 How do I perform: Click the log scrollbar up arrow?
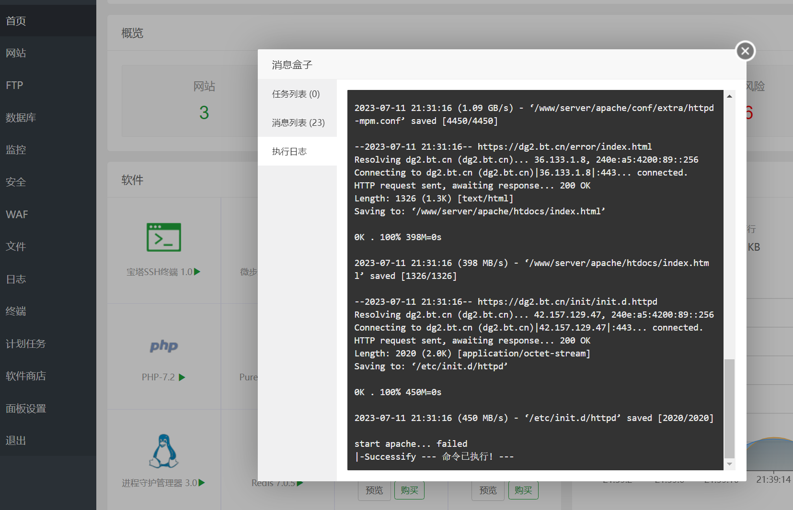pos(729,96)
